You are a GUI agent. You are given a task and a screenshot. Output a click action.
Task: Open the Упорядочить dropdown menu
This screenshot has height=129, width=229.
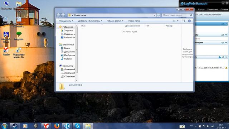(66, 21)
